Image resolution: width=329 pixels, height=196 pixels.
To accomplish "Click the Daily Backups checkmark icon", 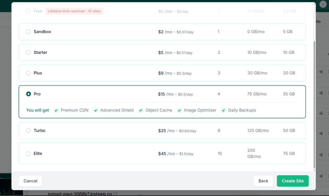I will 224,111.
